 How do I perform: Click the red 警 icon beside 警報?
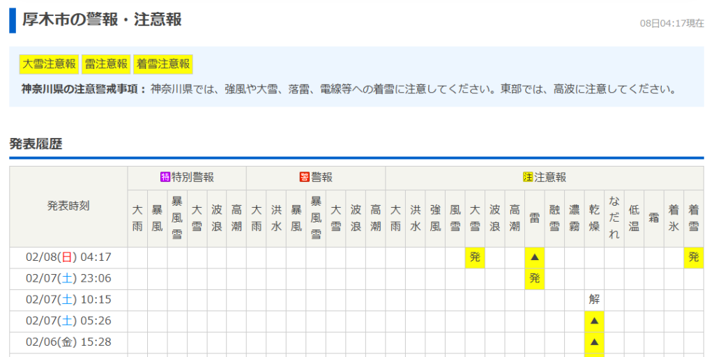tap(304, 177)
